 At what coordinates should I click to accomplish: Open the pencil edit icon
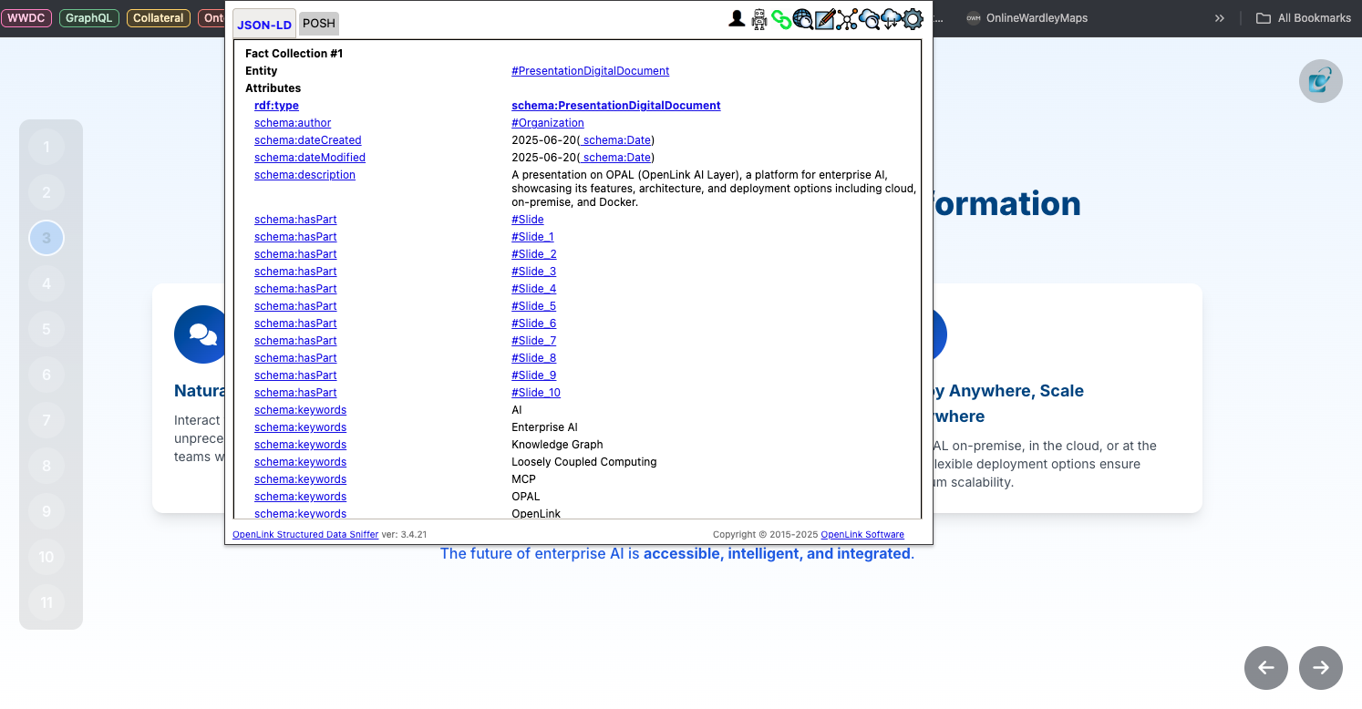click(825, 19)
